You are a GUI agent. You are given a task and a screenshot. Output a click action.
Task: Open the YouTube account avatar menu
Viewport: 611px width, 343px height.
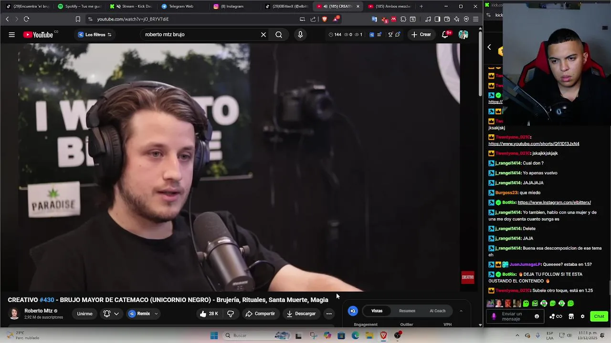pos(463,34)
